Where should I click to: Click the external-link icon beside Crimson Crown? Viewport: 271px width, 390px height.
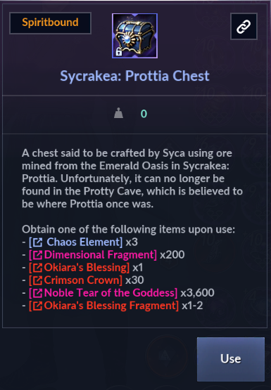(x=37, y=280)
